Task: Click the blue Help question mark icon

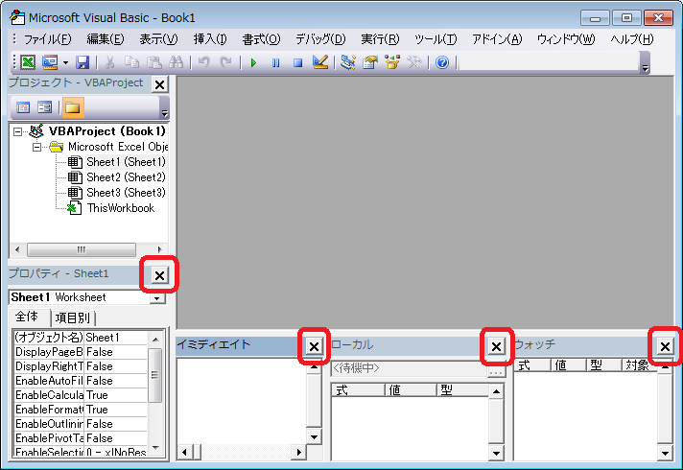Action: point(442,62)
